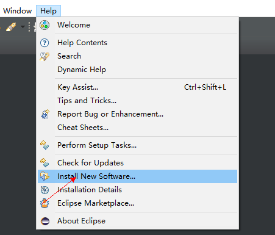This screenshot has width=275, height=235.
Task: Click the Eclipse Marketplace icon
Action: [45, 203]
